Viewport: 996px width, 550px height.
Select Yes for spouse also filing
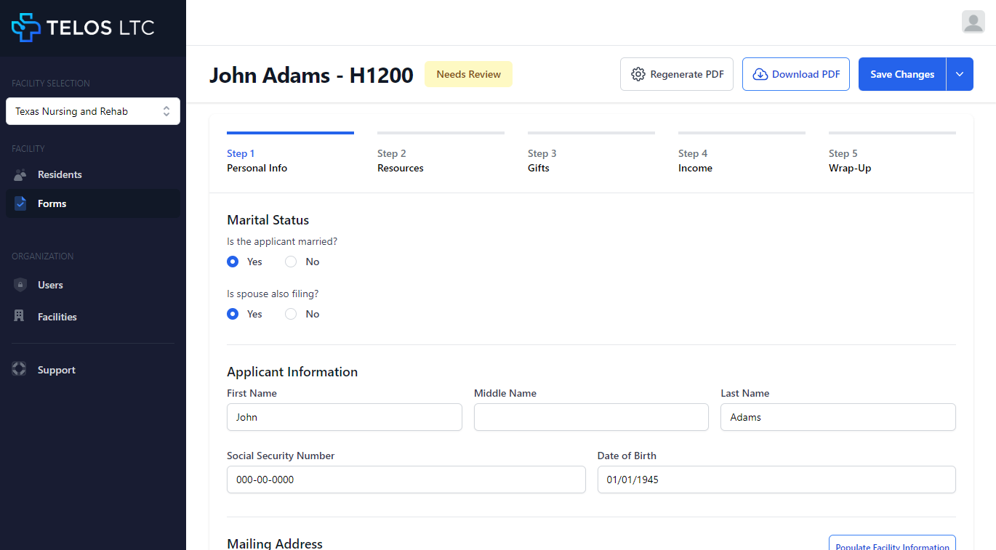coord(233,314)
